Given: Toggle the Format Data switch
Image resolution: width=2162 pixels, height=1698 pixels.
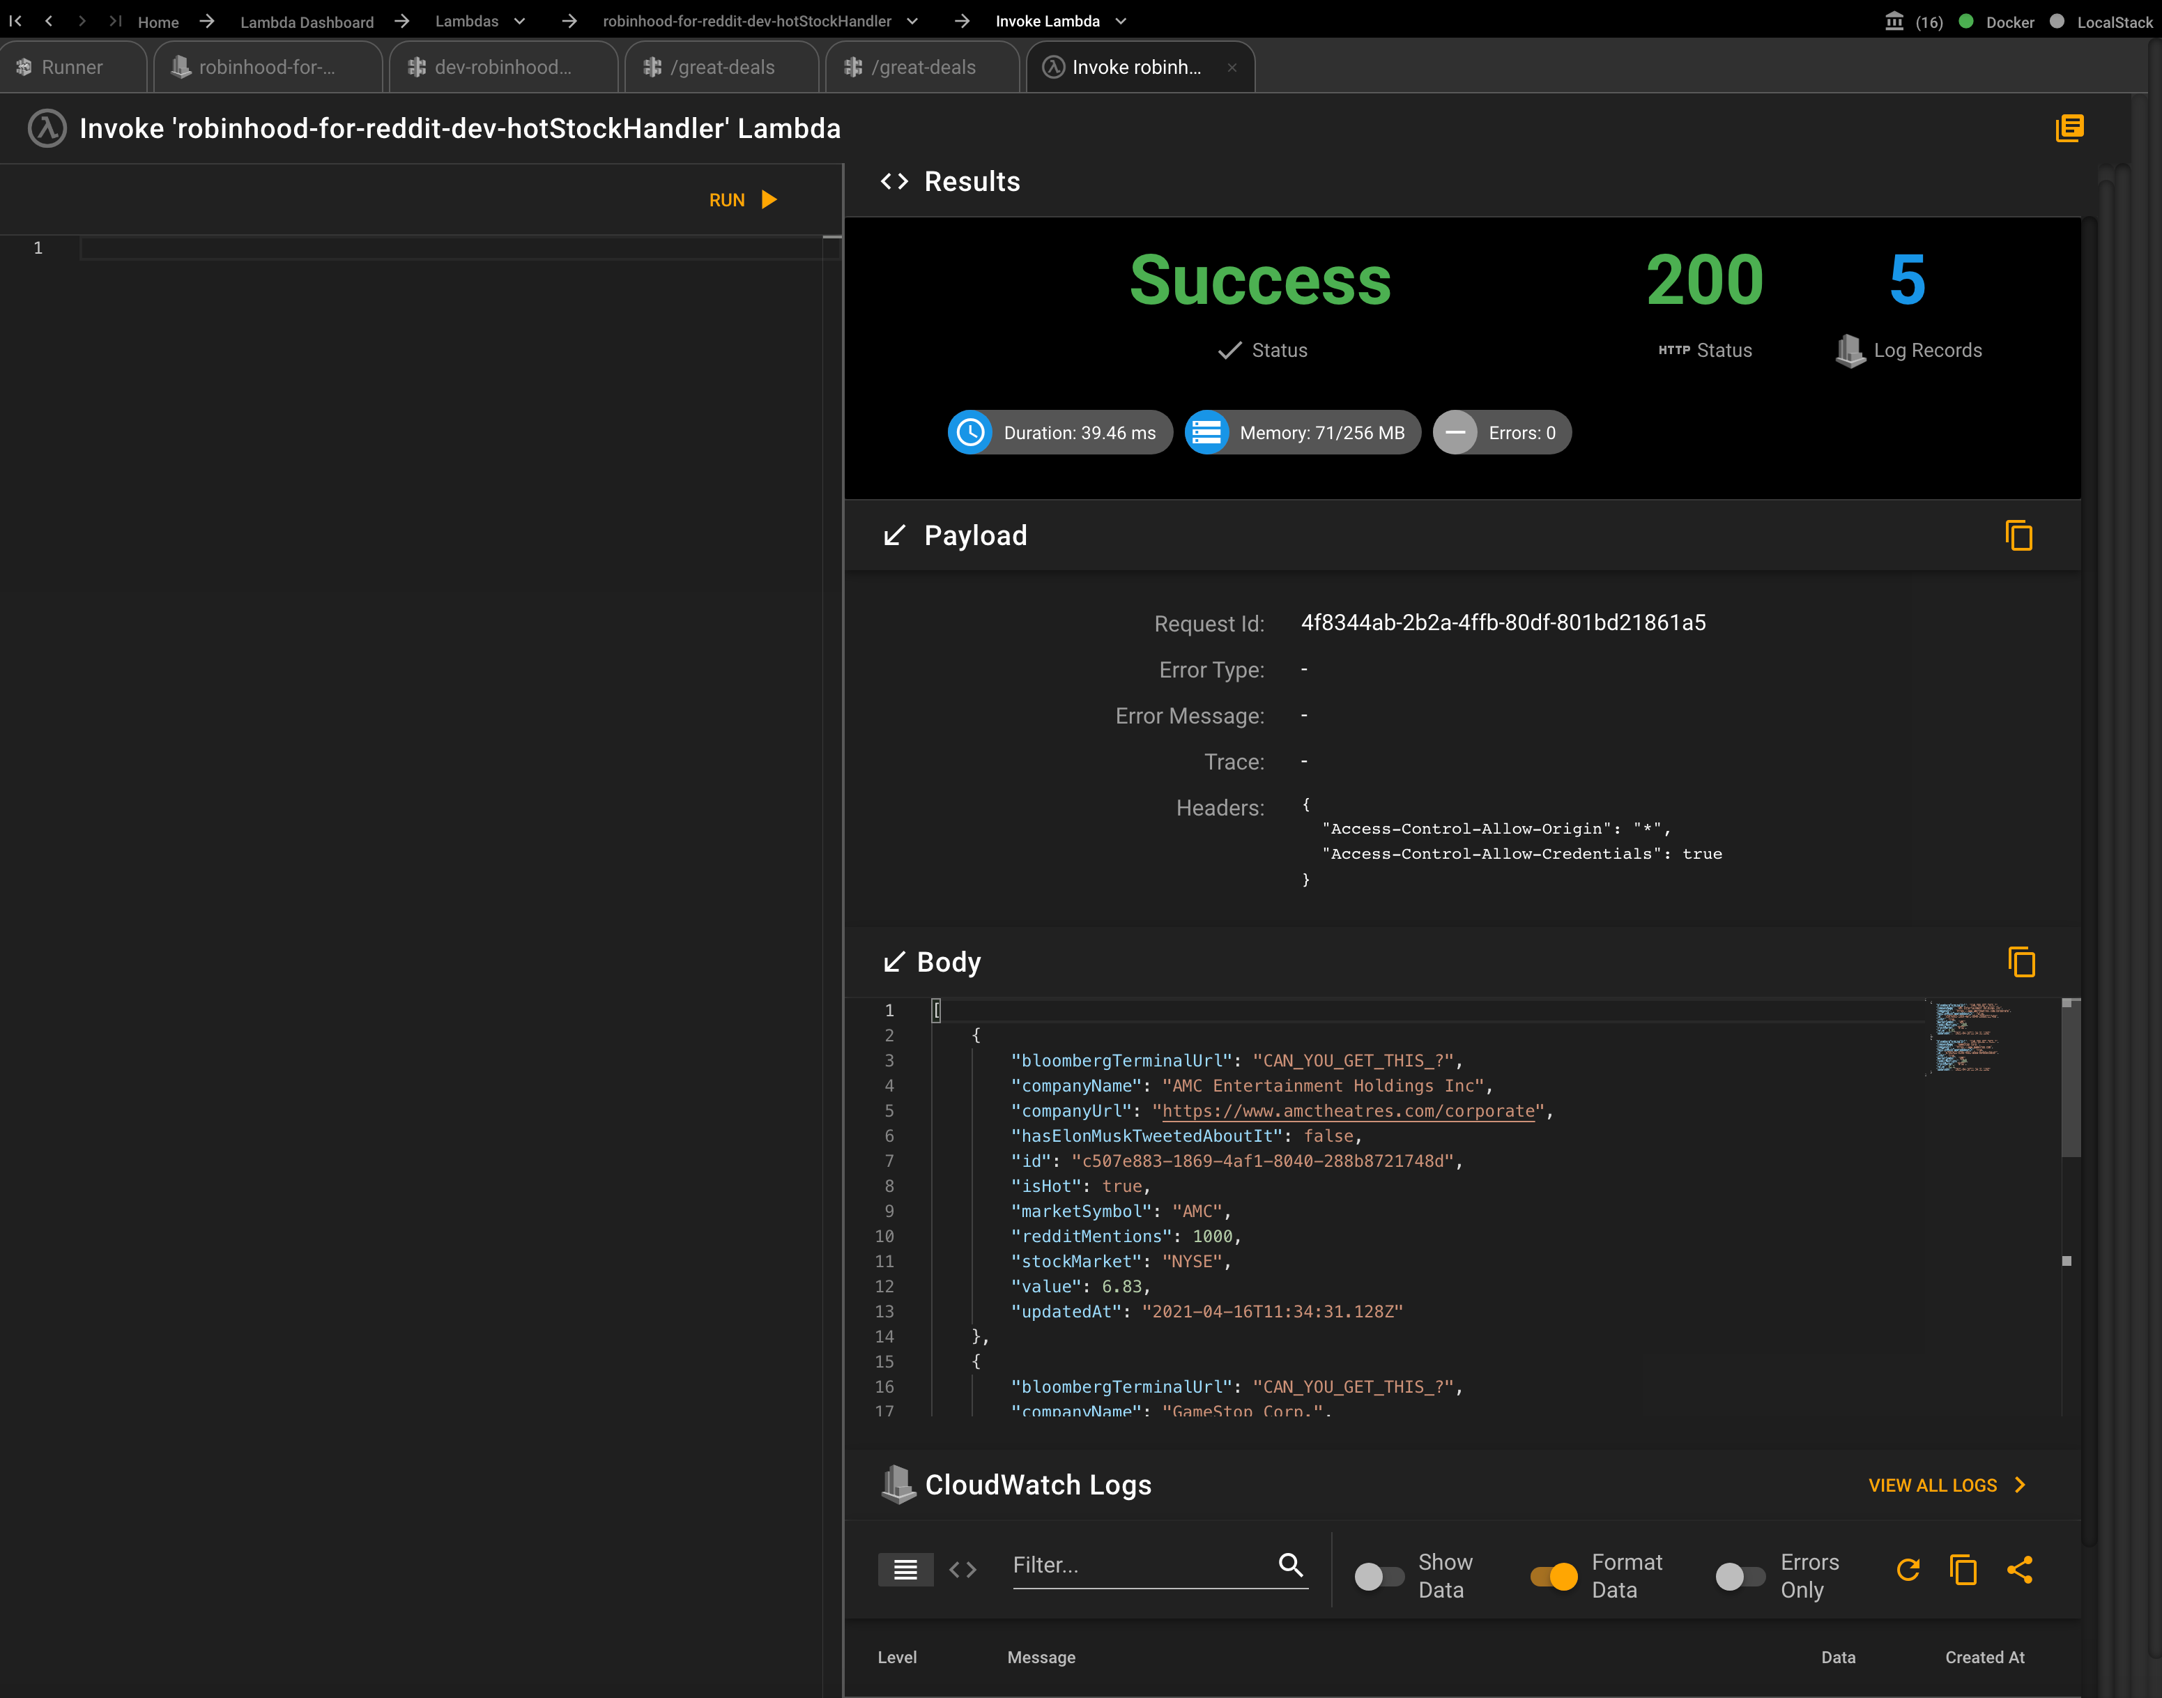Looking at the screenshot, I should 1554,1576.
